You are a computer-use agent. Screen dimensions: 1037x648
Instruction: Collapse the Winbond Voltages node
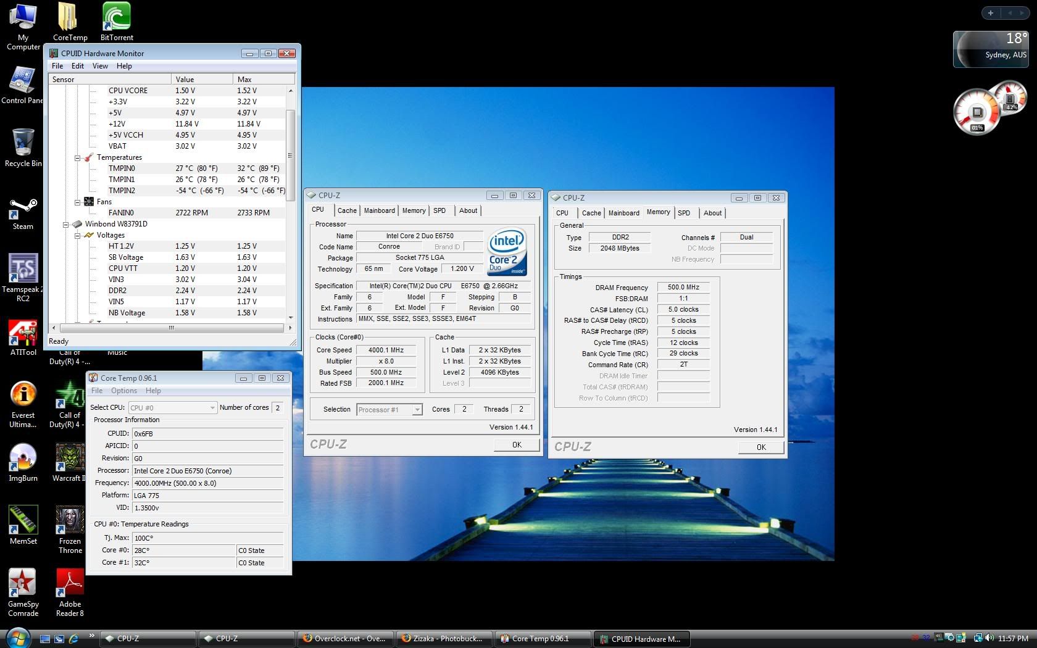78,235
